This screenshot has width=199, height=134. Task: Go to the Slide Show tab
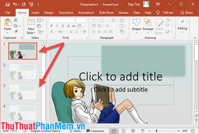106,13
